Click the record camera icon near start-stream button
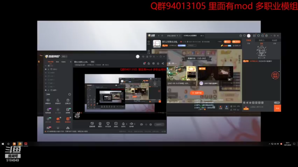This screenshot has height=167, width=298. (x=142, y=125)
